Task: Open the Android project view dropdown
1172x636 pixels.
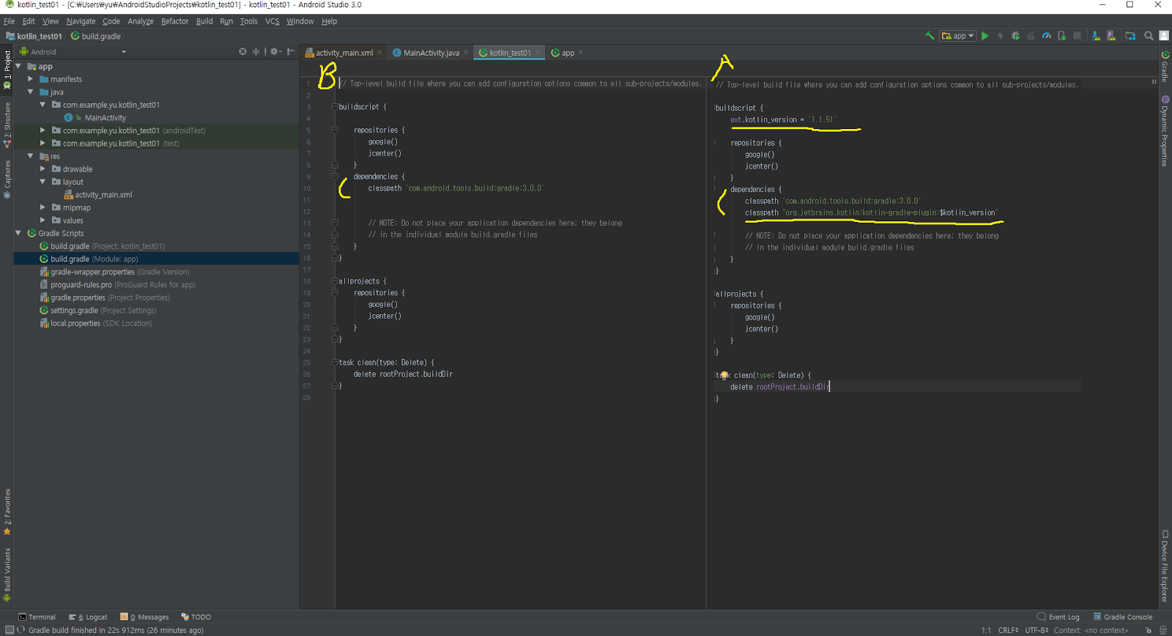Action: tap(73, 52)
